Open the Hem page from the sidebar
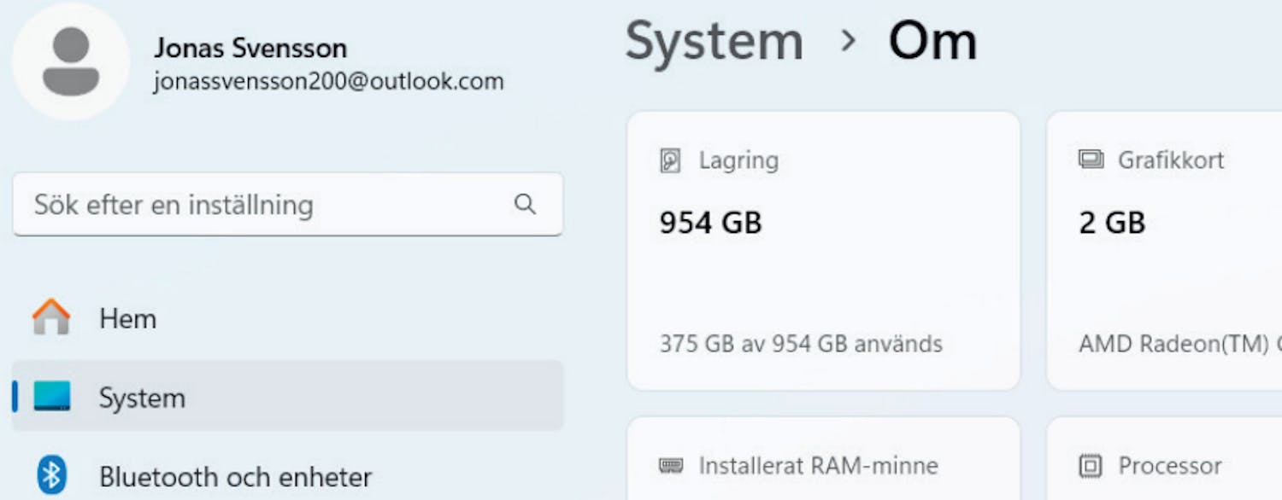This screenshot has height=500, width=1282. tap(128, 318)
